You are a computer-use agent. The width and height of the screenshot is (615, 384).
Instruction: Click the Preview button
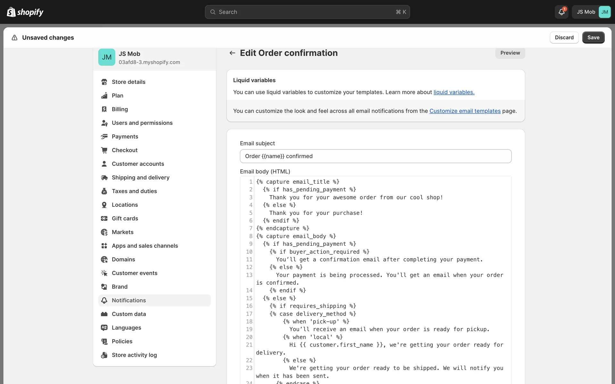pos(510,53)
